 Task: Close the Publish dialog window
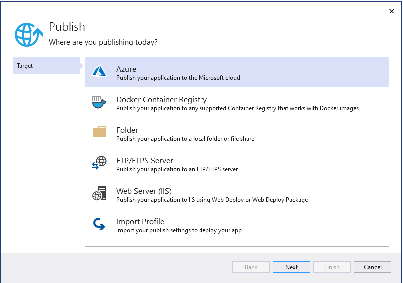tap(392, 11)
